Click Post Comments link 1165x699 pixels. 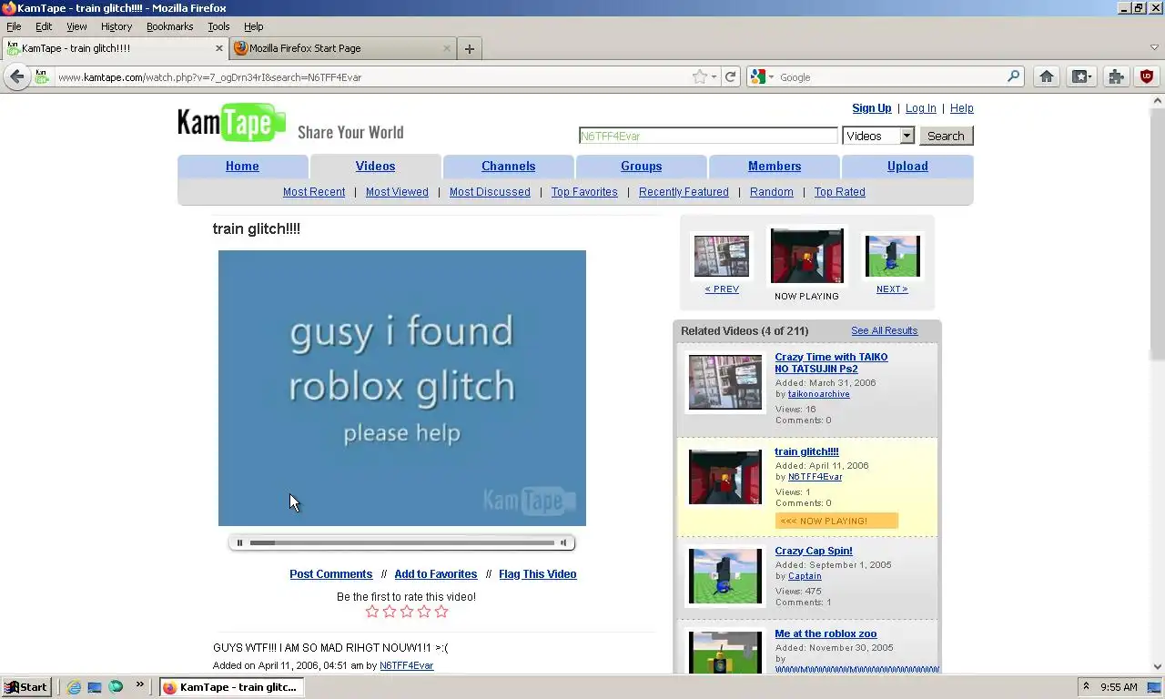tap(330, 574)
